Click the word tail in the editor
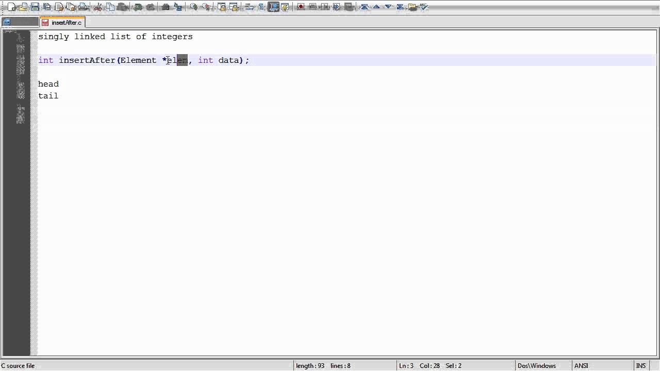The width and height of the screenshot is (660, 371). [48, 96]
